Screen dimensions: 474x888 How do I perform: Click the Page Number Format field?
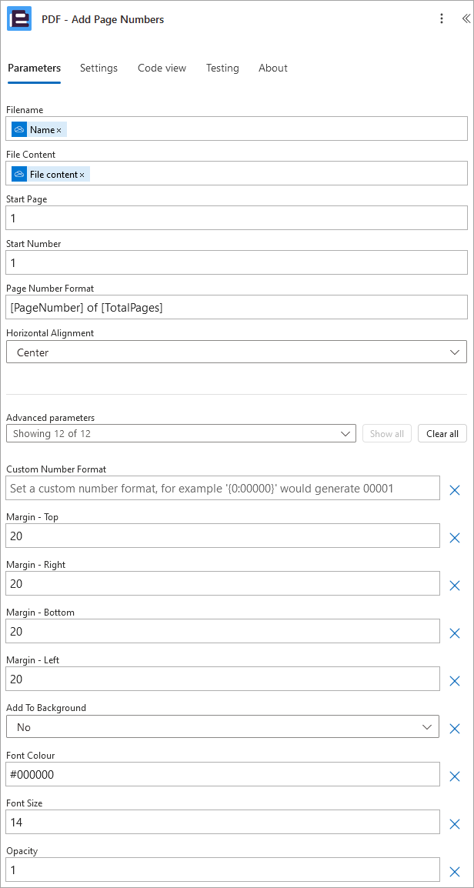pos(236,307)
